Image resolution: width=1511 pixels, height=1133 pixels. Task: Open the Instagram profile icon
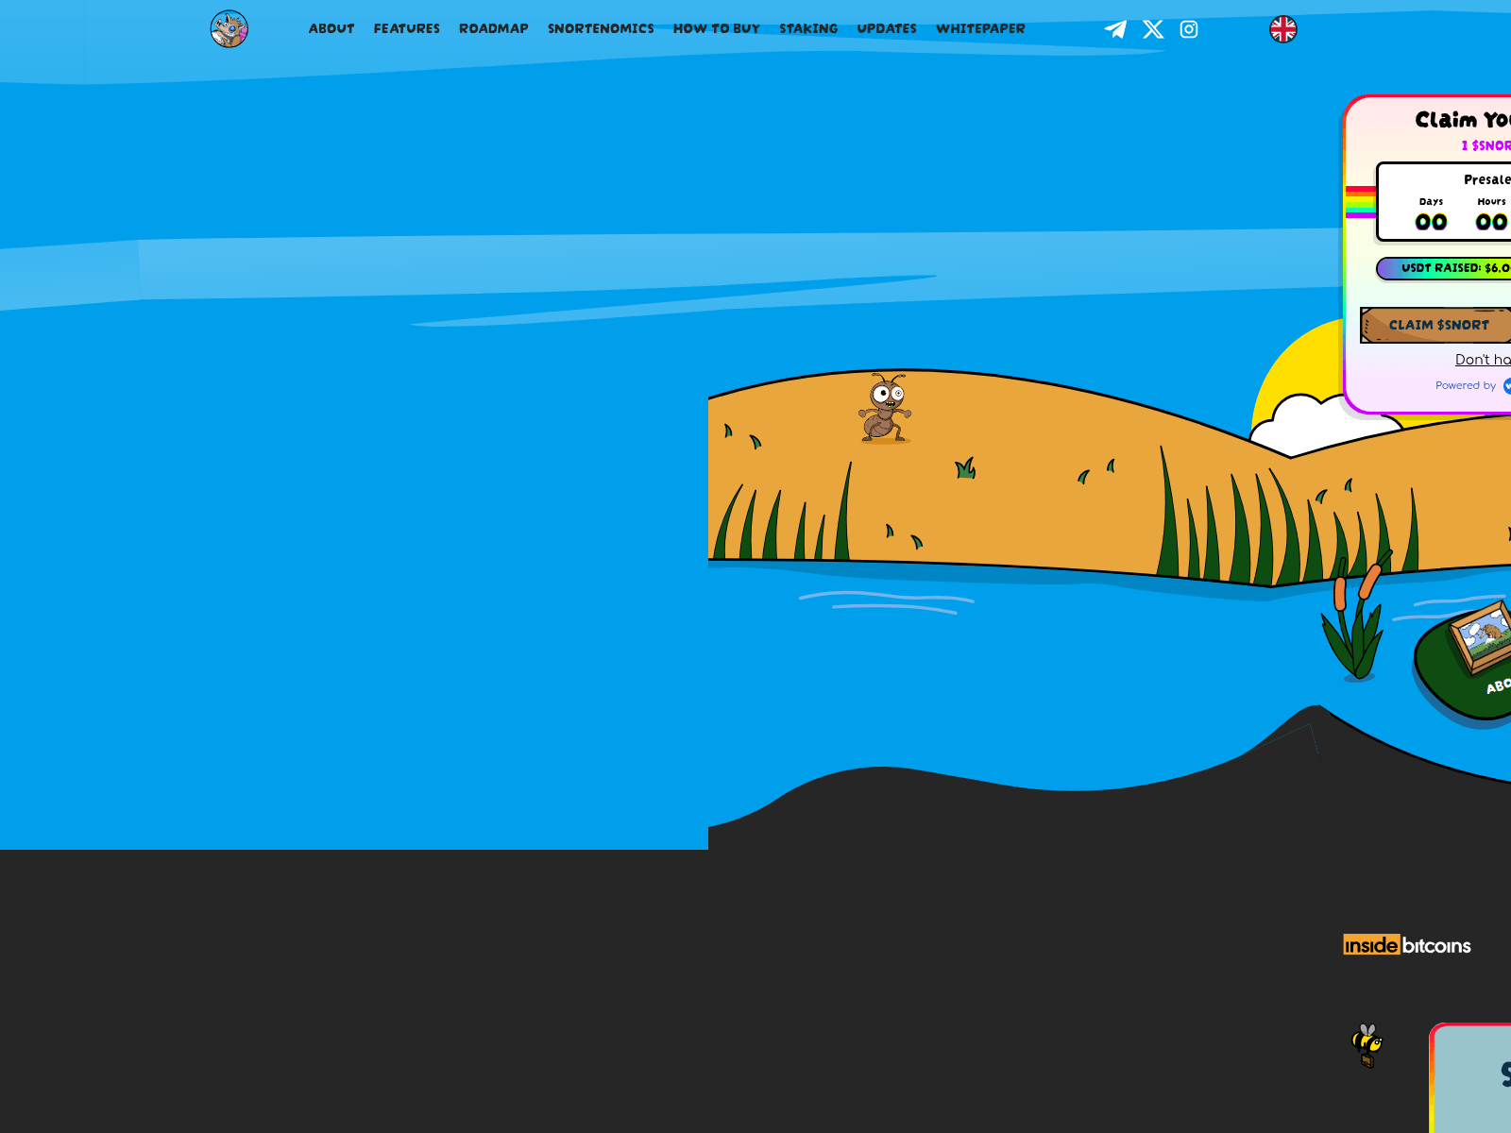click(1189, 29)
